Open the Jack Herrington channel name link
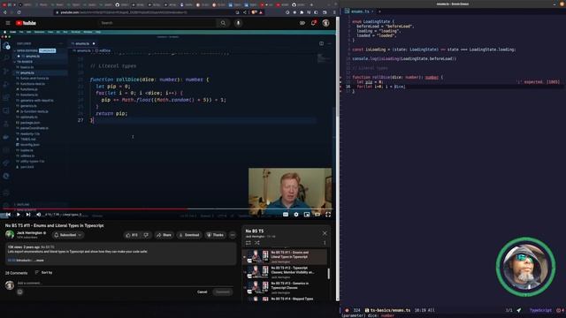Viewport: 566px width, 318px height. pos(29,233)
